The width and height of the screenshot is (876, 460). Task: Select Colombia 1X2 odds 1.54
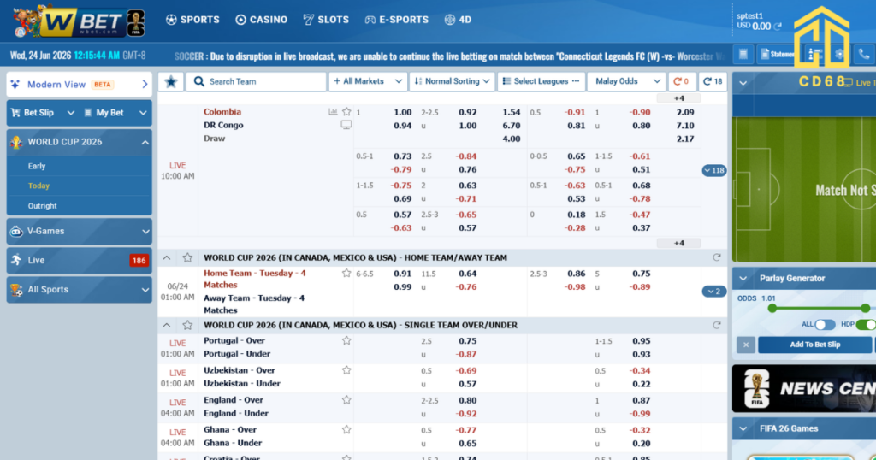point(512,112)
